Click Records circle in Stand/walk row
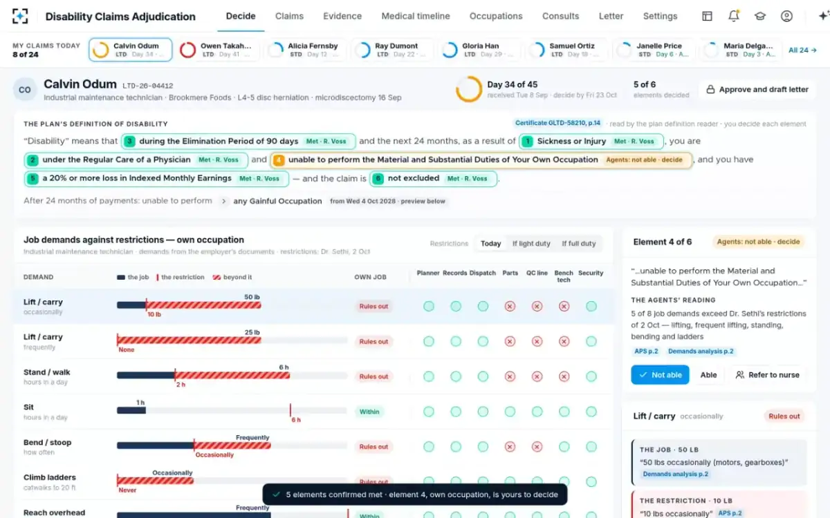 click(x=456, y=376)
